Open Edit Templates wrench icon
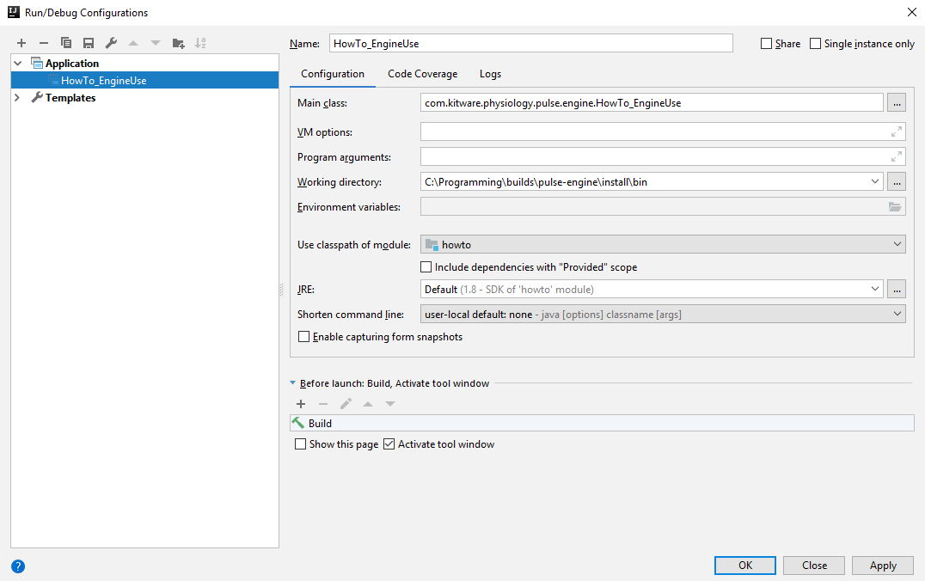The image size is (925, 581). [111, 43]
